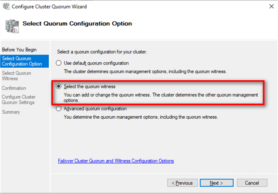This screenshot has width=278, height=194.
Task: Click Next to continue the wizard
Action: click(216, 183)
